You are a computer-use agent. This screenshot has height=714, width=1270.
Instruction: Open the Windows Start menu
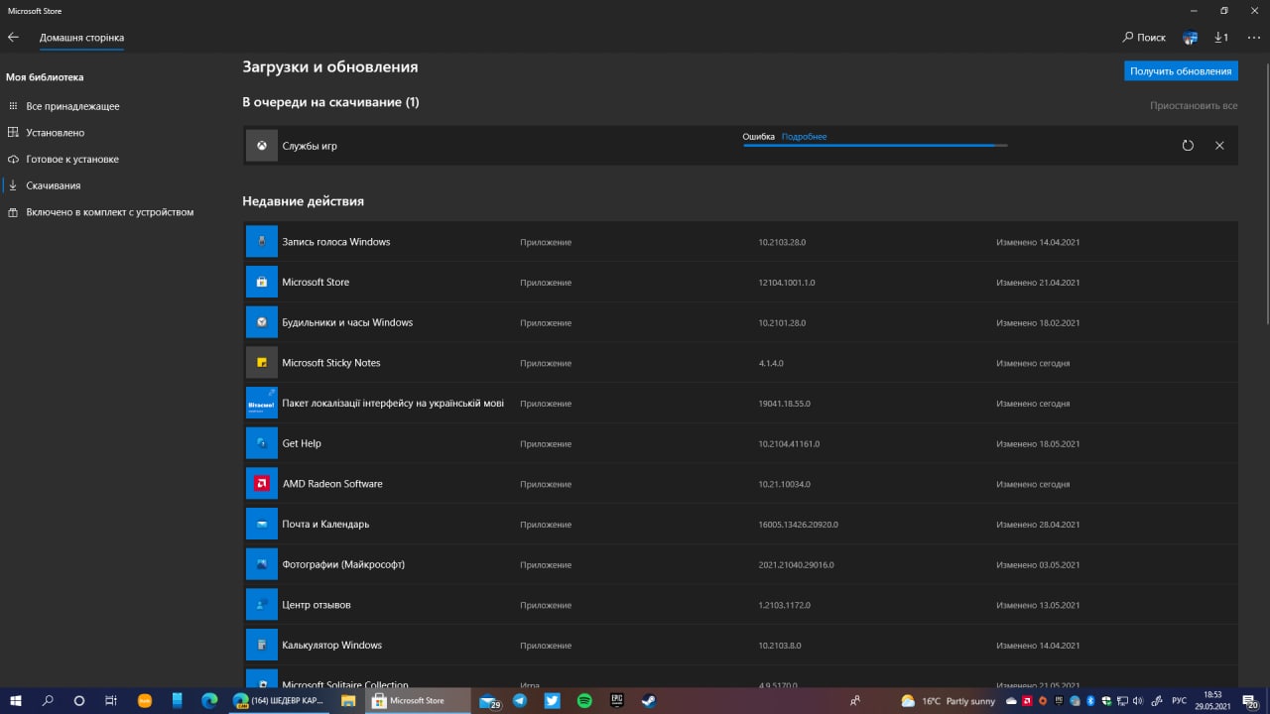(16, 700)
